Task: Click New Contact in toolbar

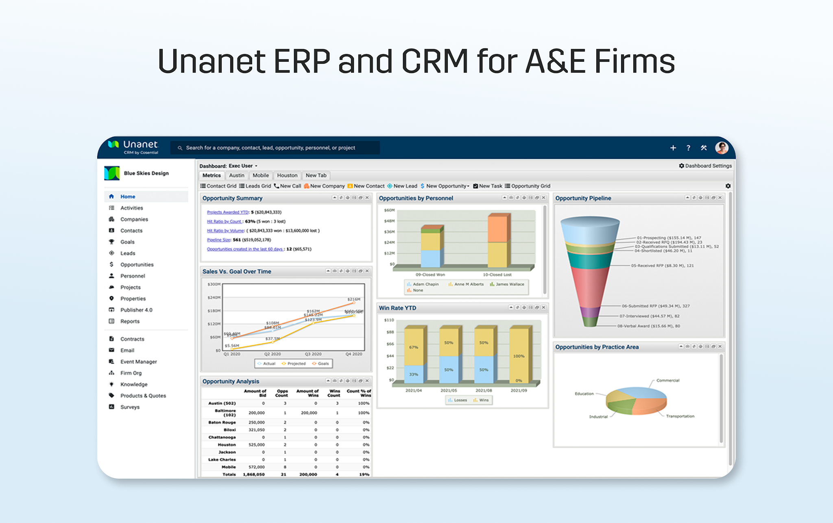Action: pyautogui.click(x=366, y=186)
